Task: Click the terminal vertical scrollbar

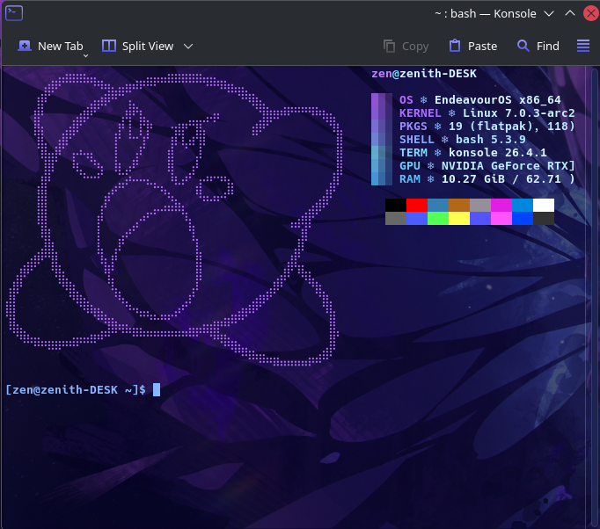Action: pyautogui.click(x=594, y=297)
